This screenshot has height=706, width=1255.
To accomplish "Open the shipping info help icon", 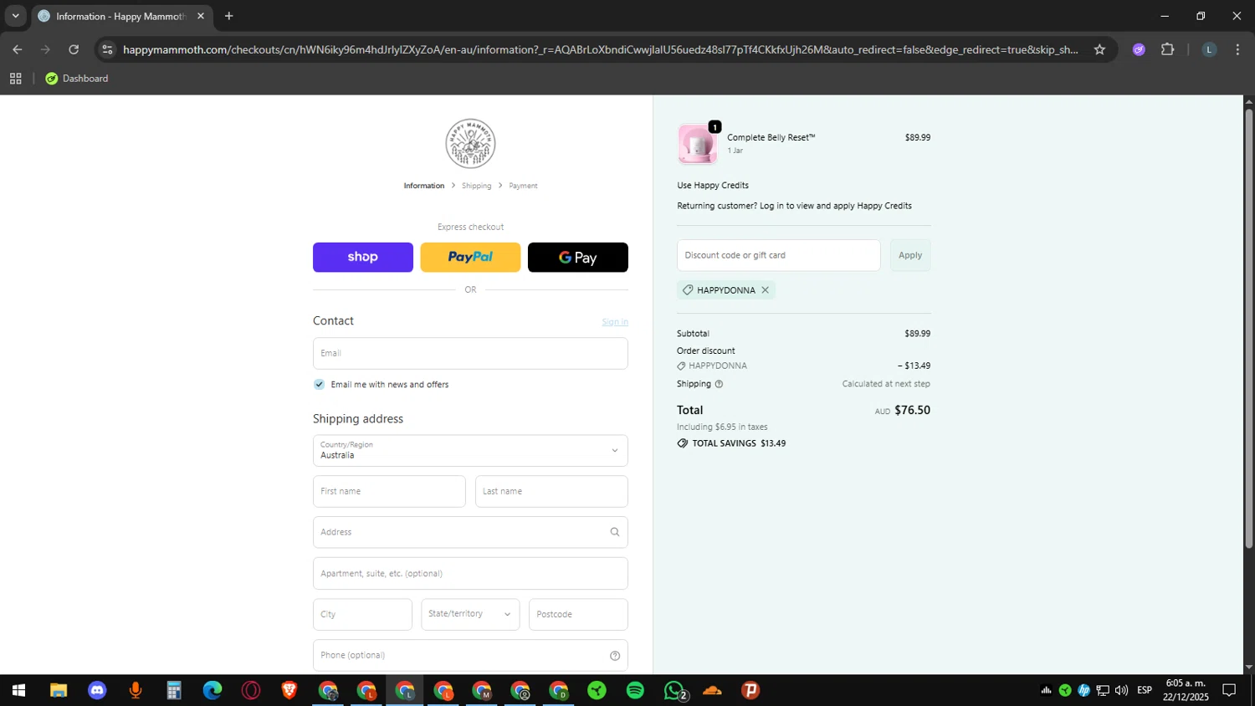I will click(x=719, y=384).
